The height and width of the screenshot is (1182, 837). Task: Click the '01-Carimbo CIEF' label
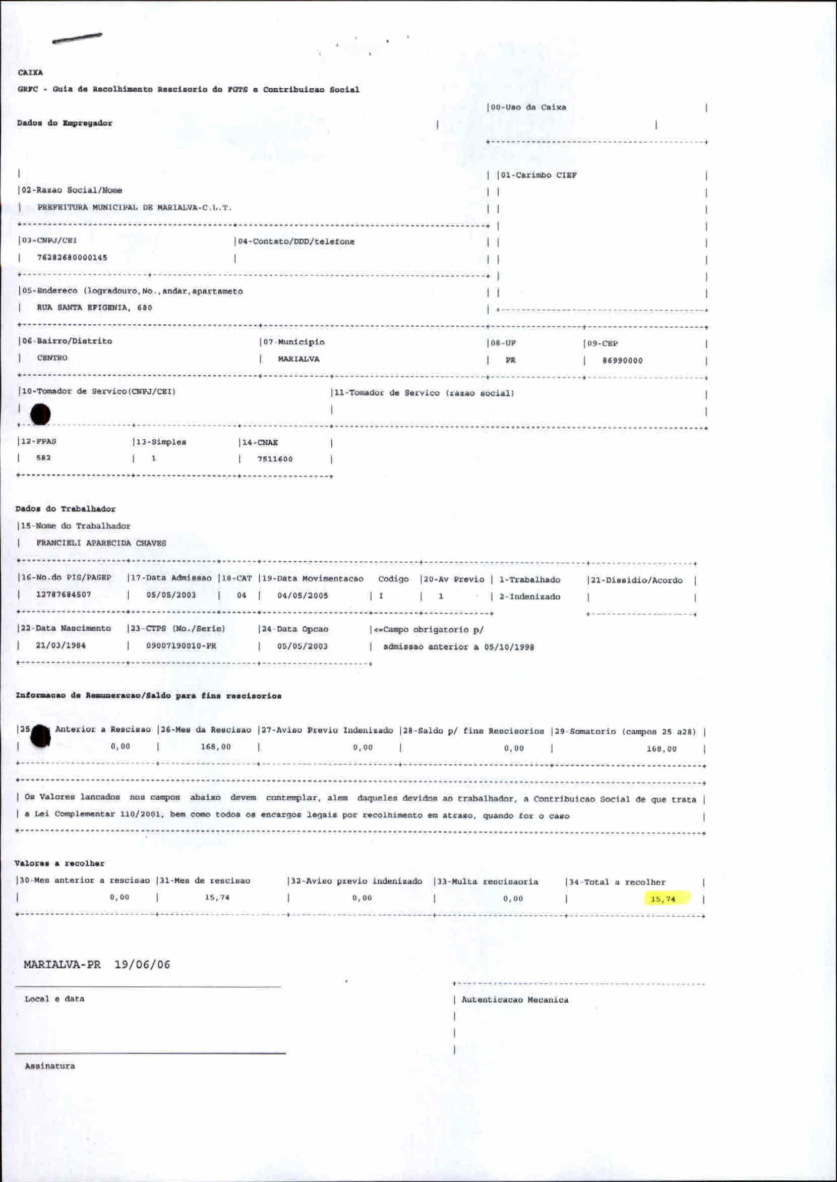[539, 175]
